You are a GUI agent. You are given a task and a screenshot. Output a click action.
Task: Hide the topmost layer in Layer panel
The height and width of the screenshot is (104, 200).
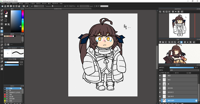160,76
